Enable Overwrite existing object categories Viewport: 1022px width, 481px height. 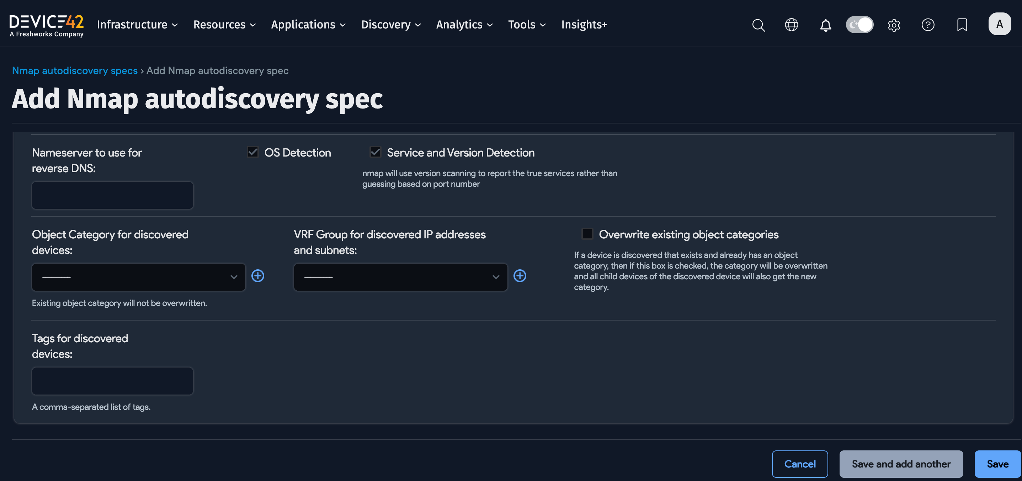[x=587, y=234]
